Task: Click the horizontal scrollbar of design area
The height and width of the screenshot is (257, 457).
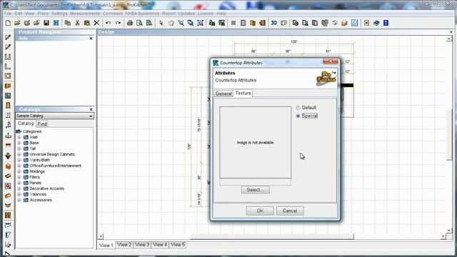Action: pyautogui.click(x=272, y=236)
